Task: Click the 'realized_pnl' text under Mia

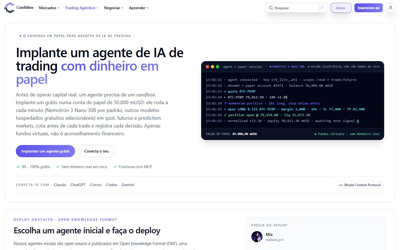Action: tap(274, 240)
